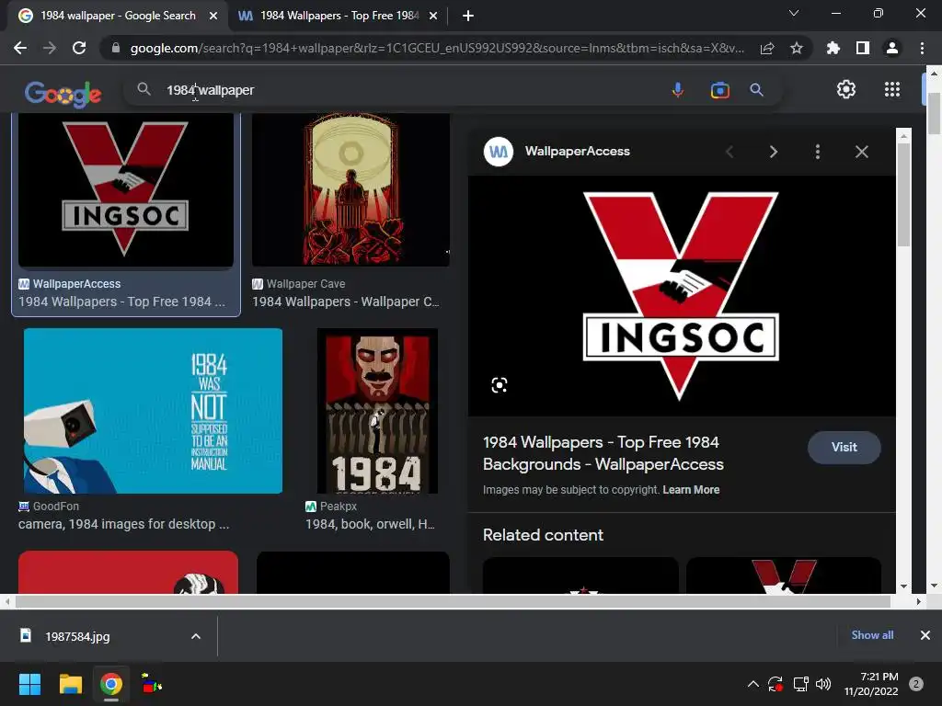Open Google quick settings gear
The width and height of the screenshot is (942, 706).
click(846, 89)
